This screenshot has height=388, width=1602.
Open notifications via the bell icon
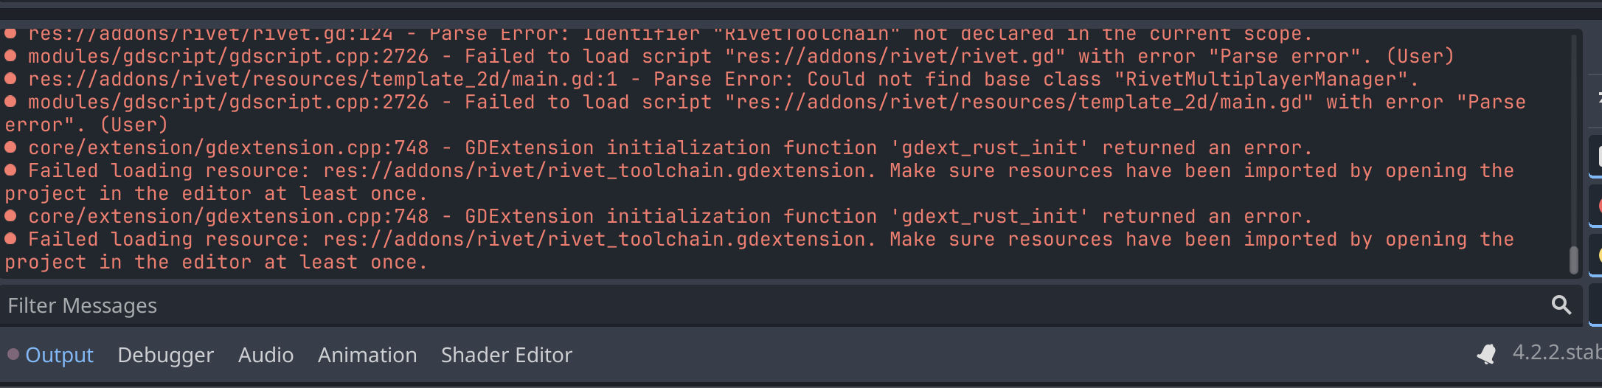click(x=1486, y=354)
